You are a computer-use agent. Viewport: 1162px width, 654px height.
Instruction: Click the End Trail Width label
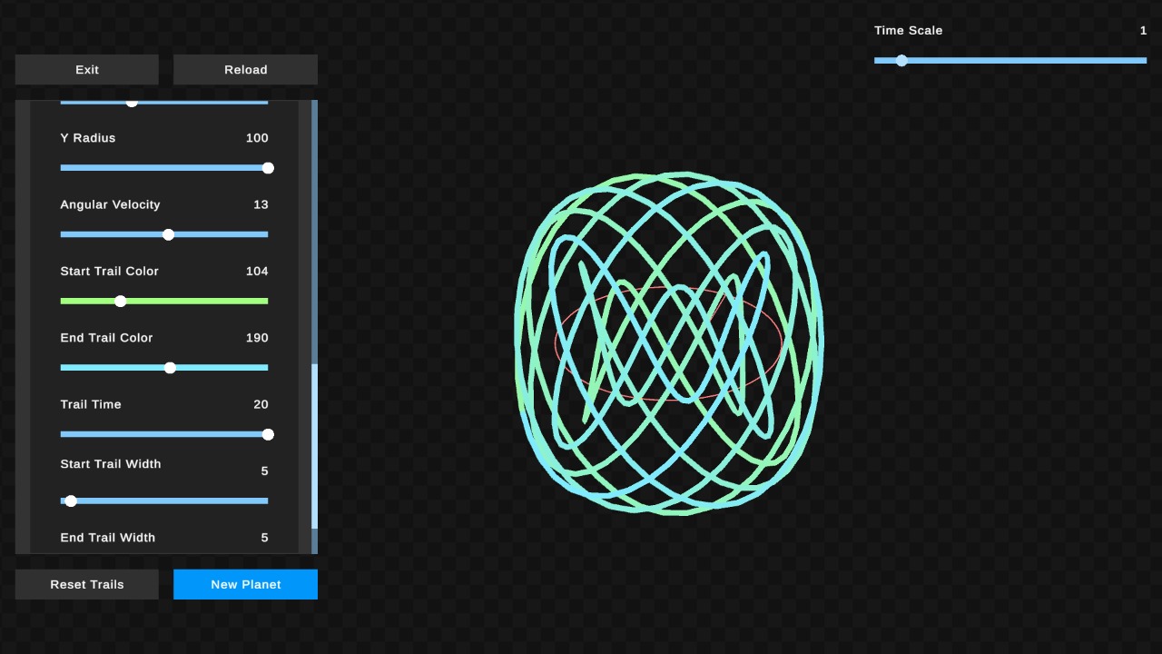pyautogui.click(x=107, y=538)
